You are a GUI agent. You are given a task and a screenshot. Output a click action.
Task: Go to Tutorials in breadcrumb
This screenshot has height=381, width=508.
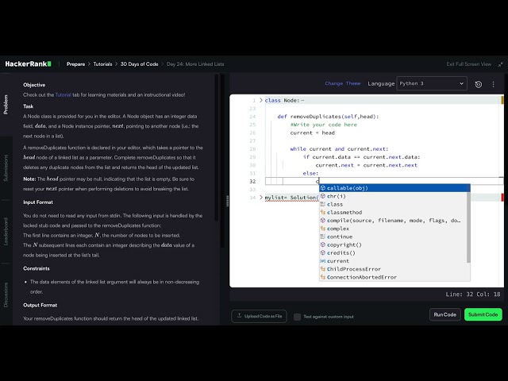(102, 64)
